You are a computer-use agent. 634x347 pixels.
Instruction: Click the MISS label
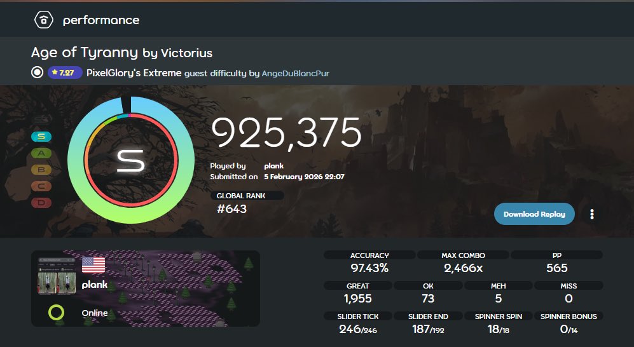coord(569,286)
